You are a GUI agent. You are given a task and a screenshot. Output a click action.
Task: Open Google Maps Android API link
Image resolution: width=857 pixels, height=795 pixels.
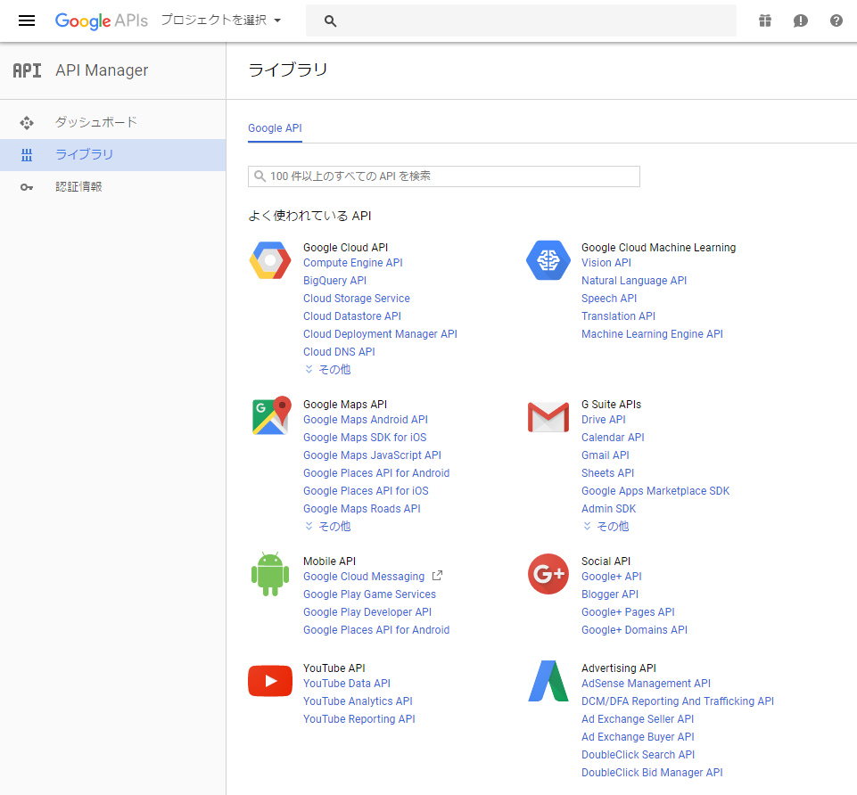pos(366,420)
